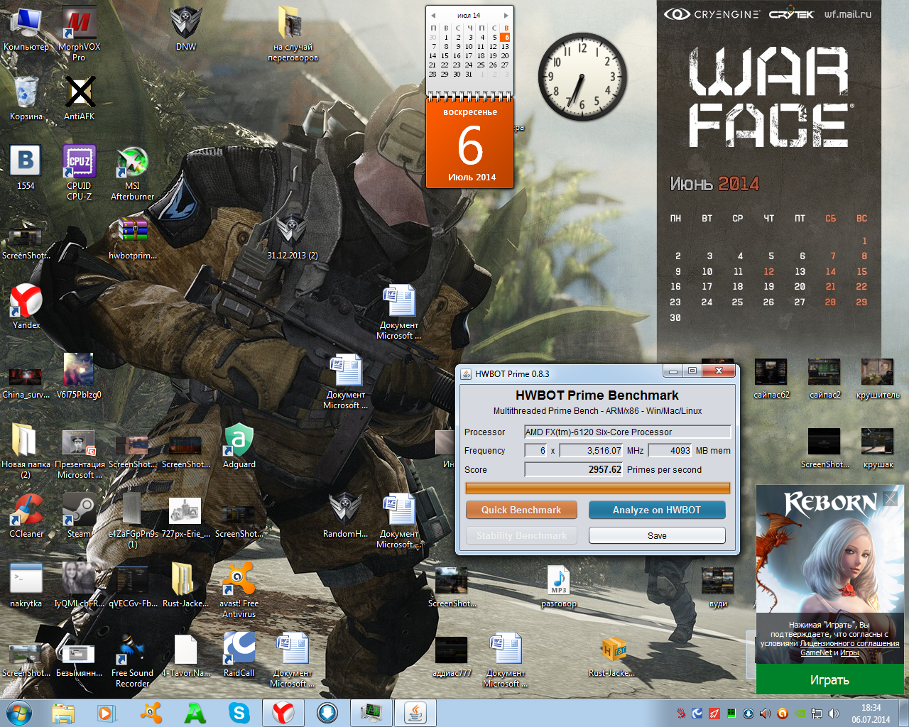
Task: Open the разговор MP3 file
Action: (558, 585)
